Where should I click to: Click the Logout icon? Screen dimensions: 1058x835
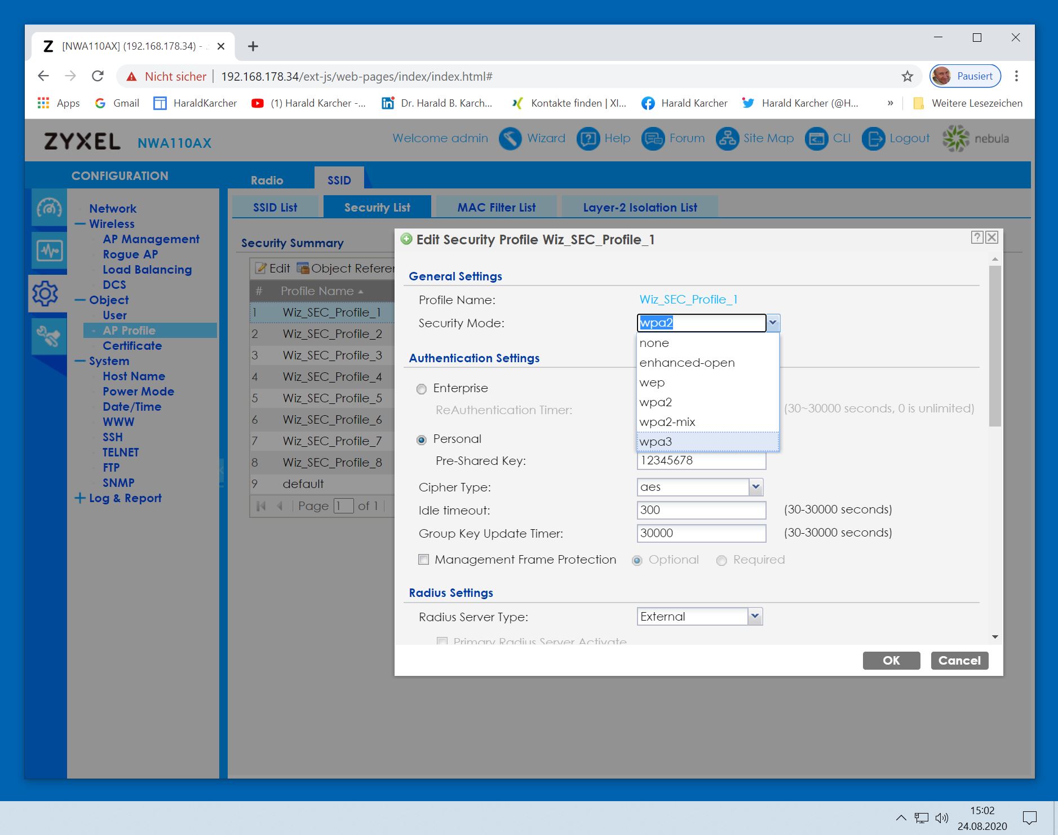(873, 139)
